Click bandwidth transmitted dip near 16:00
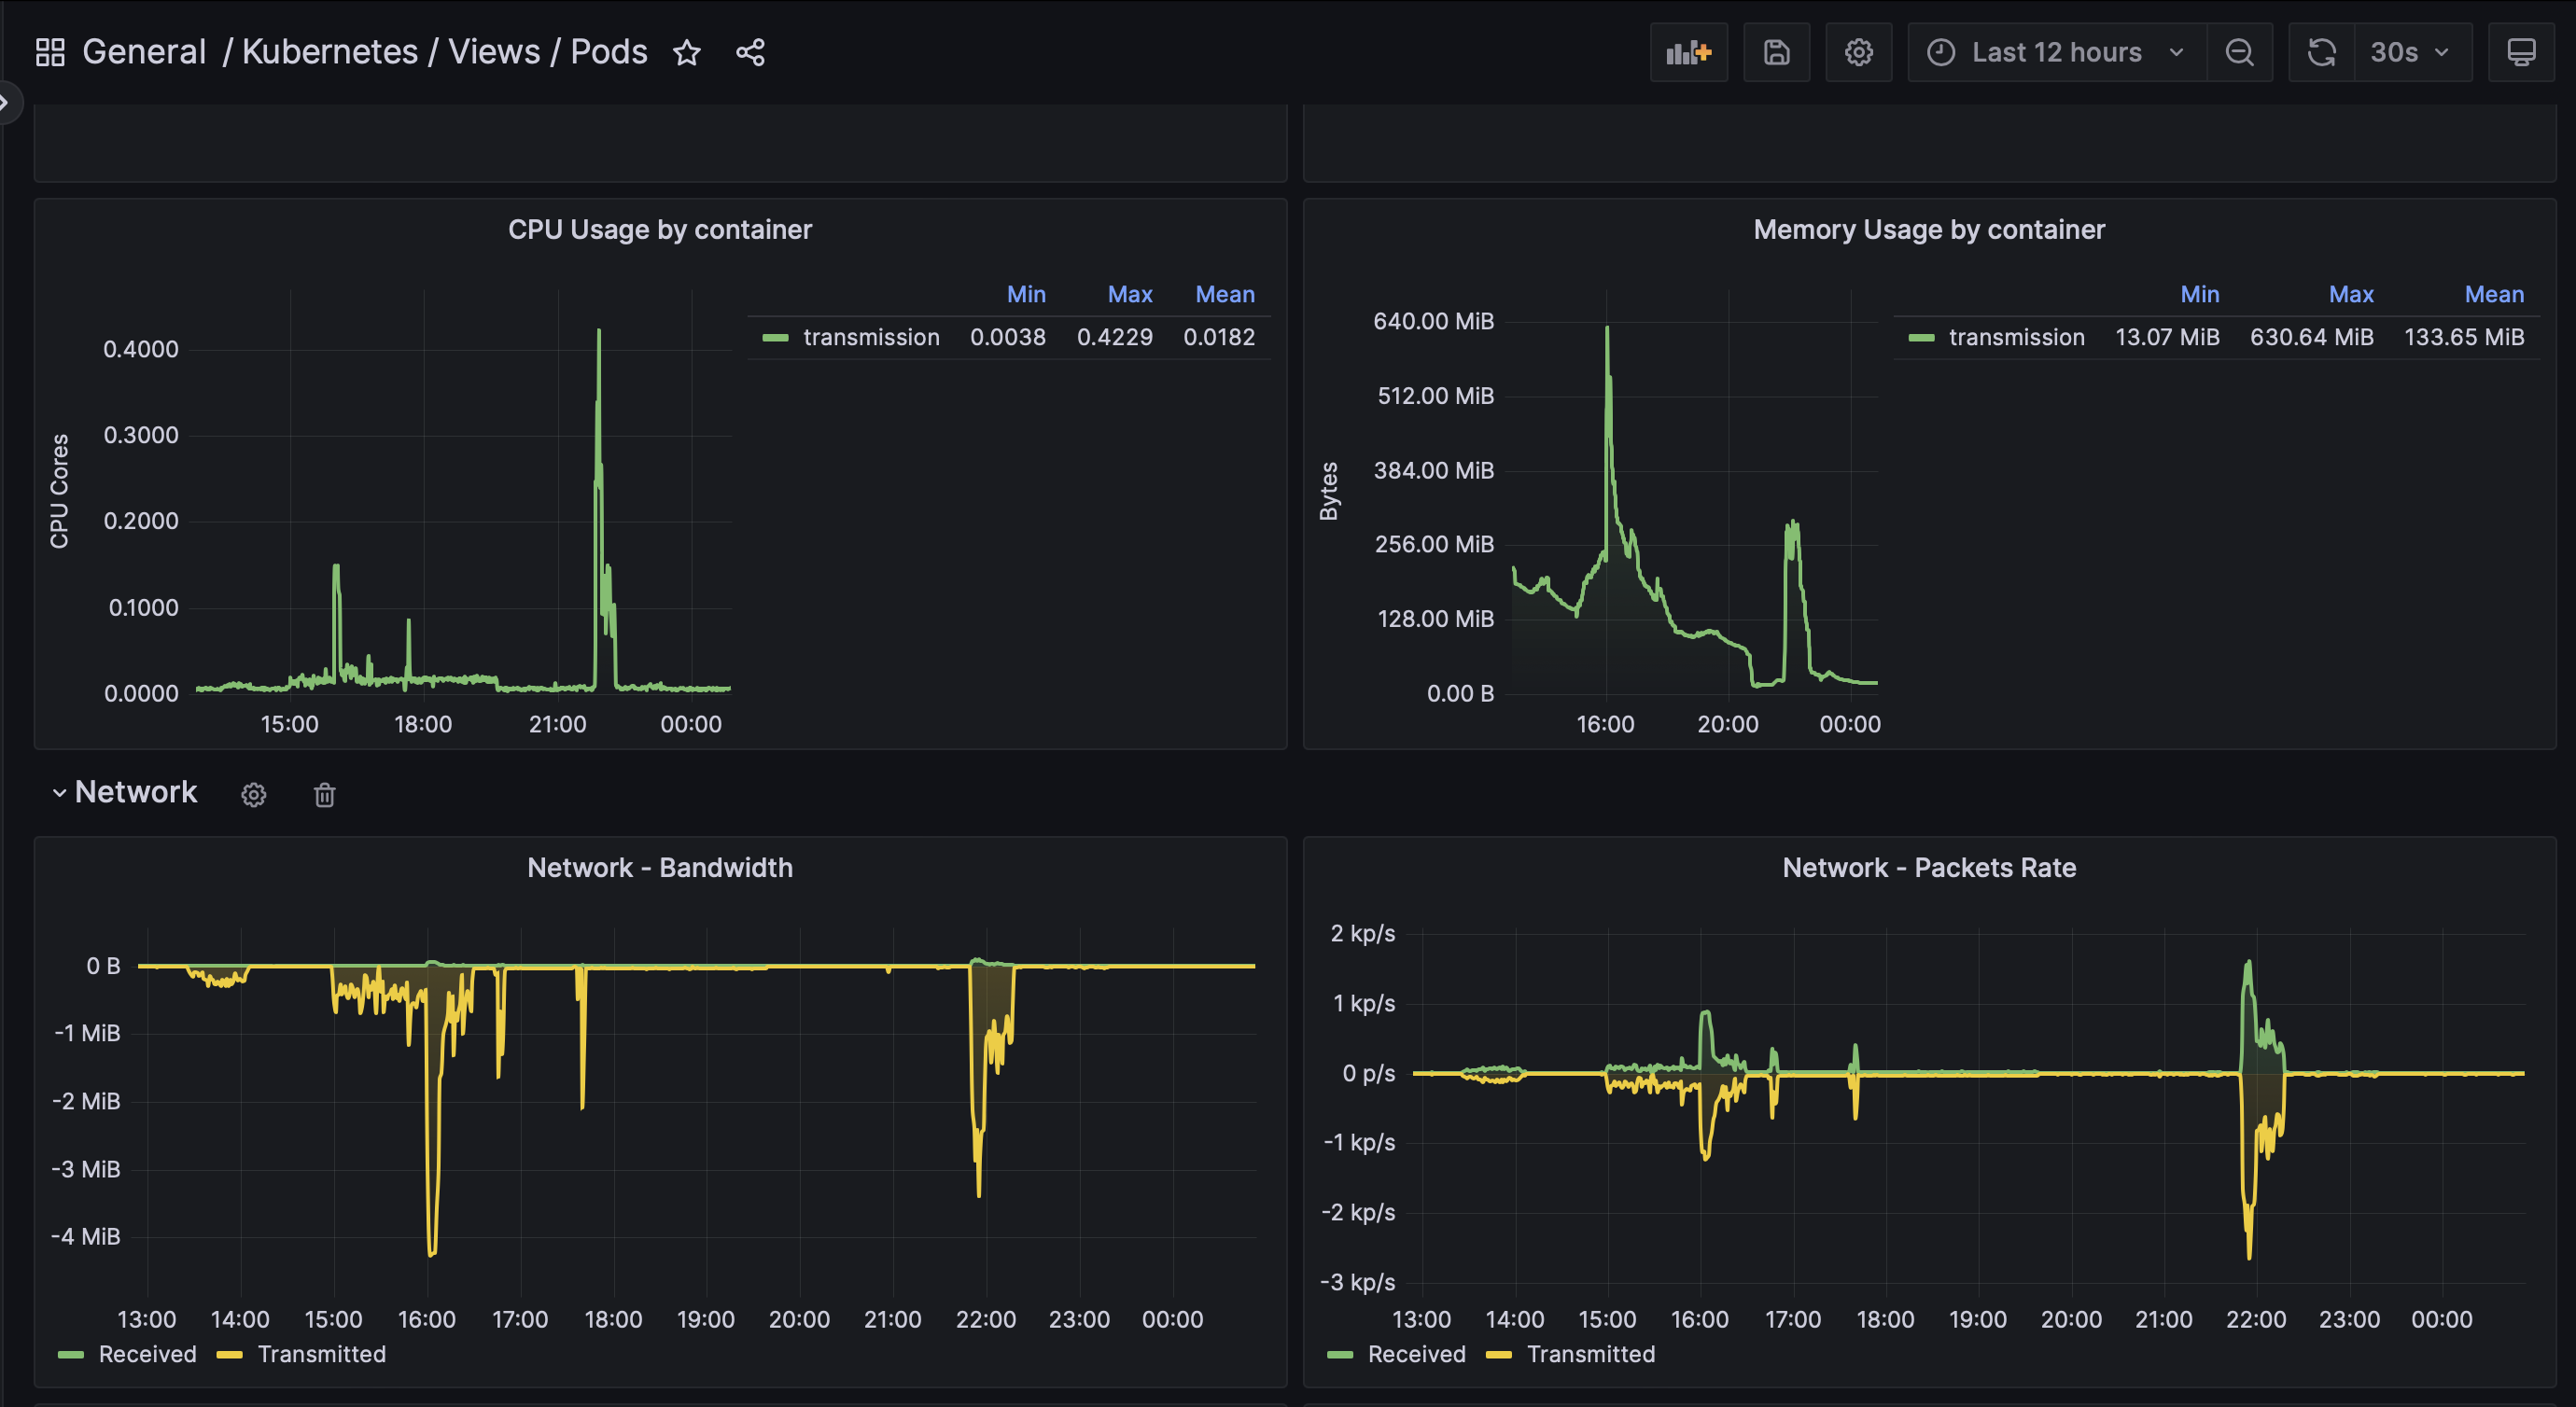Viewport: 2576px width, 1407px height. 432,1252
